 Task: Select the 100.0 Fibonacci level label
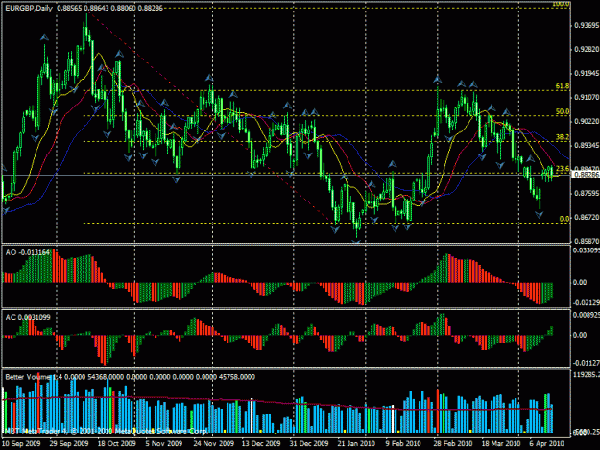coord(561,4)
